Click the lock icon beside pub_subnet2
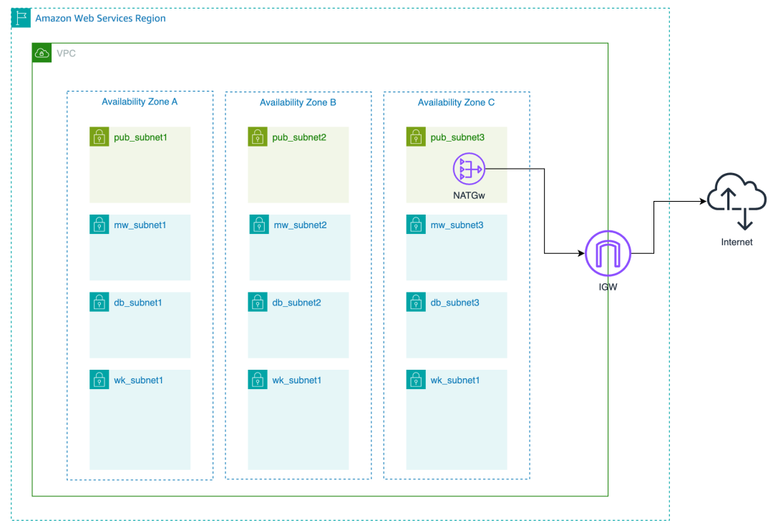 258,137
